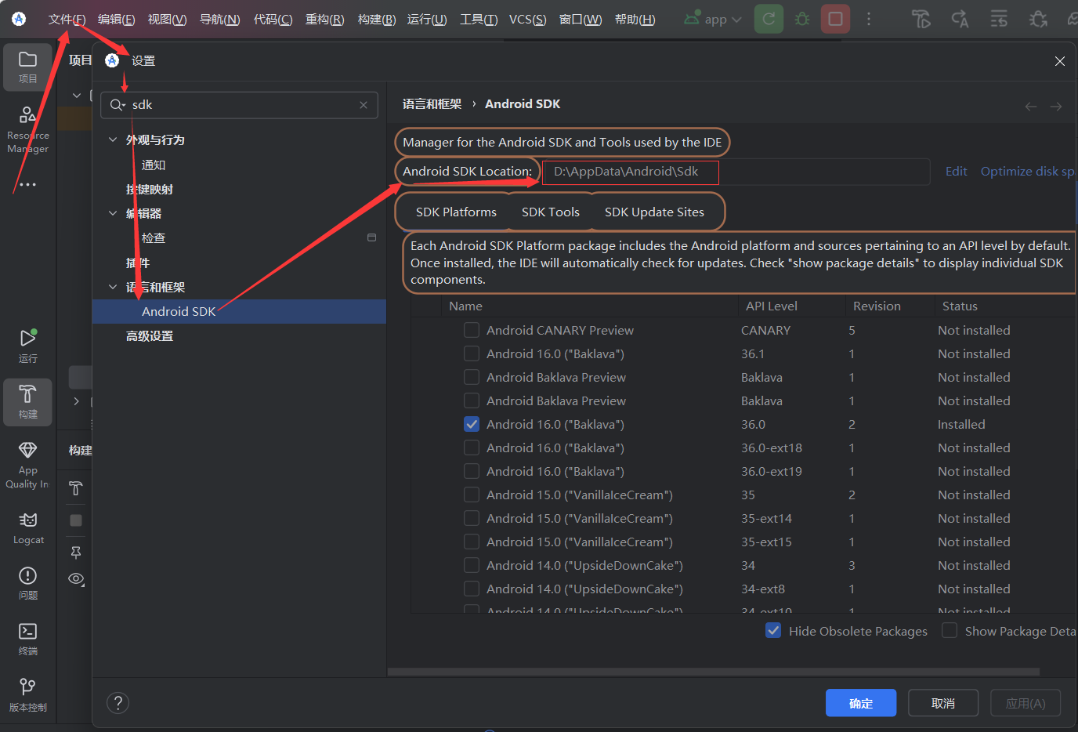This screenshot has width=1078, height=732.
Task: Sort table by API Level column
Action: 772,306
